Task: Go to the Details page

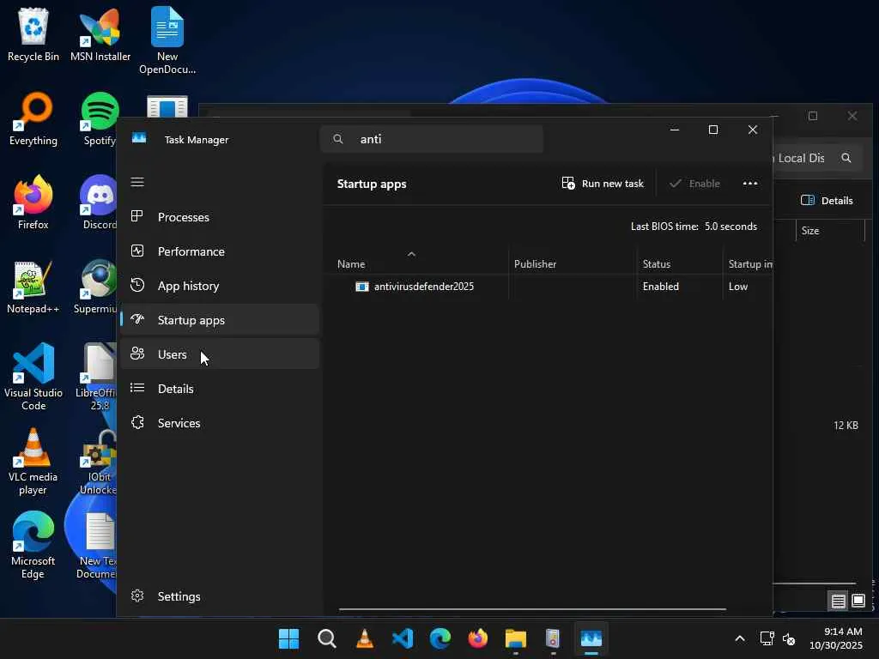Action: click(175, 389)
